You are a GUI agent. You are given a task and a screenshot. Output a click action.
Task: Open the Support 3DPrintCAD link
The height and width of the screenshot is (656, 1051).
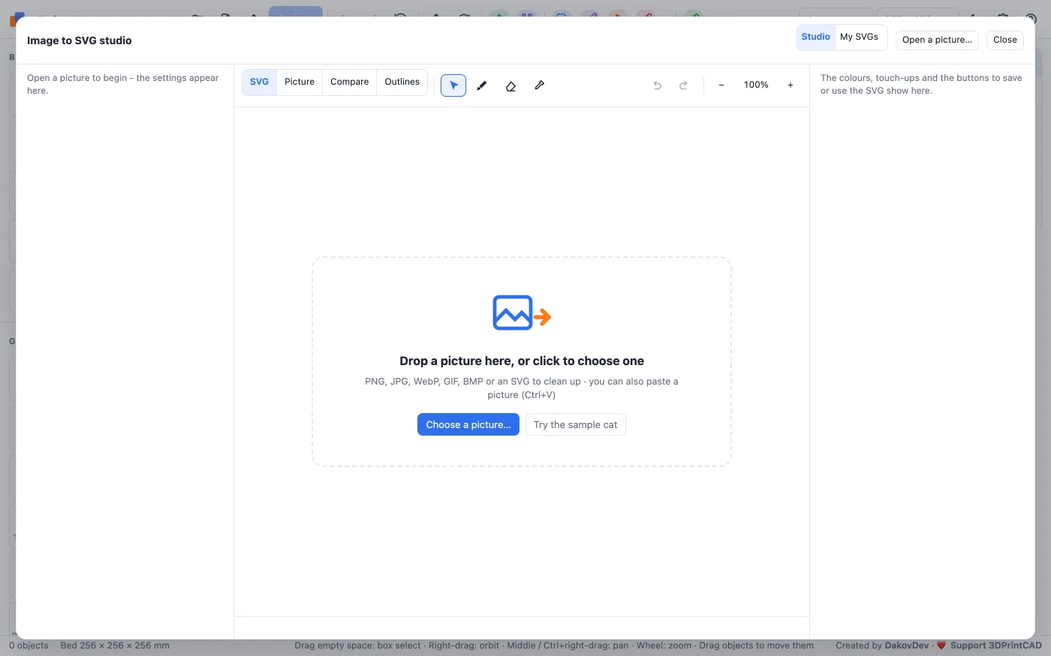coord(996,646)
